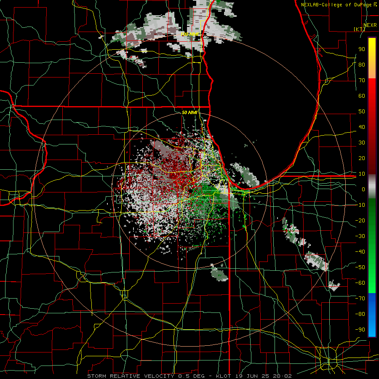Pick the bright red segment of the color bar
This screenshot has height=379, width=379.
372,89
